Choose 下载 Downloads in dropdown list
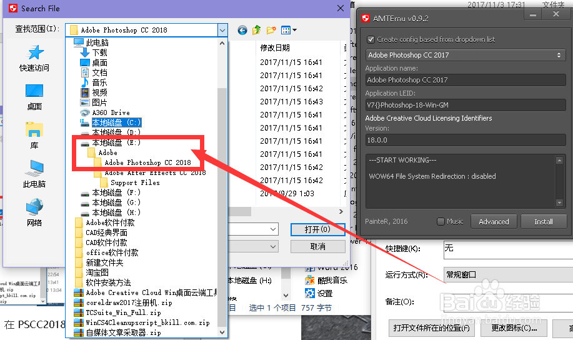Screen dimensions: 573x340 tap(94, 52)
